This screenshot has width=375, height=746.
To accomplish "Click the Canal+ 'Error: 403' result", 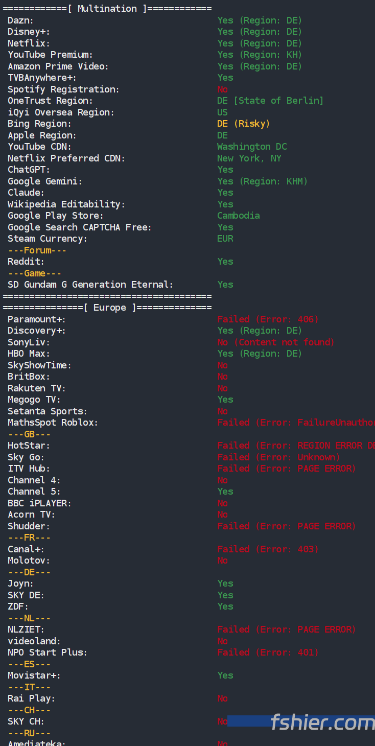I will (268, 549).
